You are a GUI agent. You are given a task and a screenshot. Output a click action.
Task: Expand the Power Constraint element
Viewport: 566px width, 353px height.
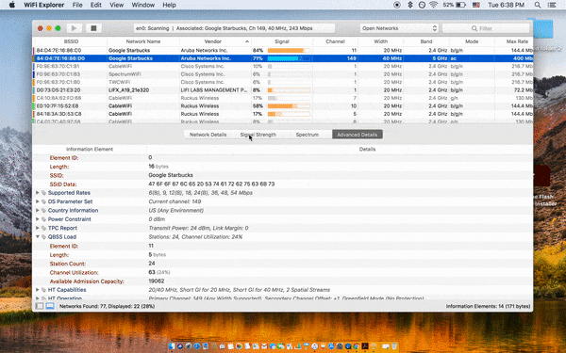tap(37, 219)
